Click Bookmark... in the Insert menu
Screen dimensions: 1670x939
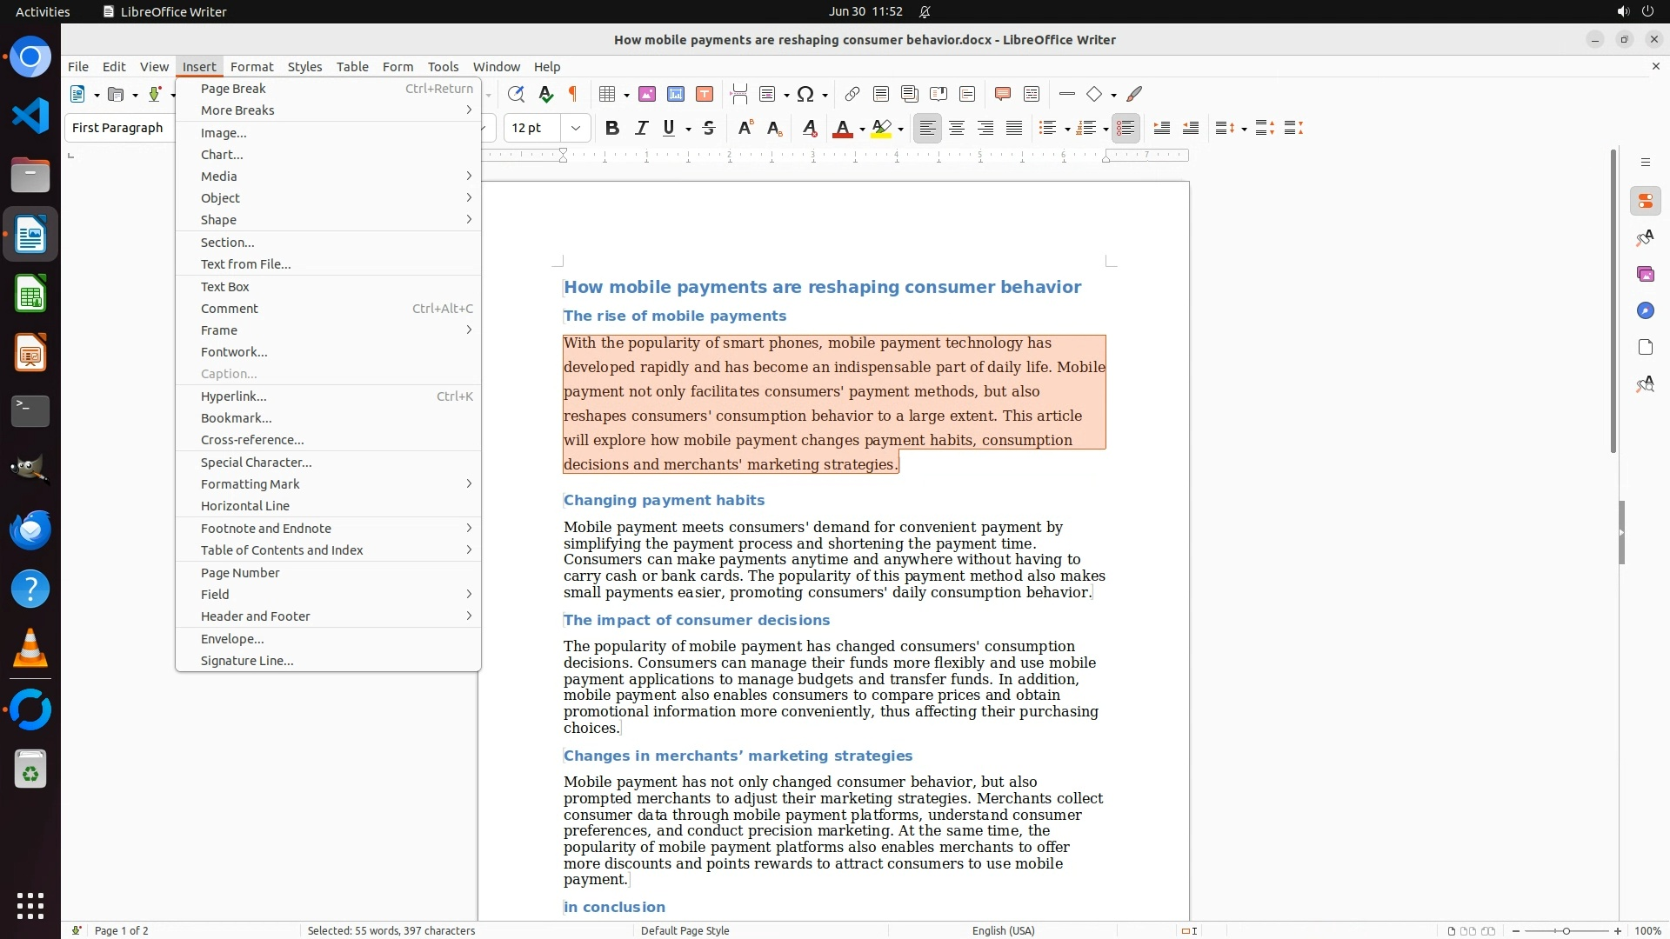tap(236, 418)
